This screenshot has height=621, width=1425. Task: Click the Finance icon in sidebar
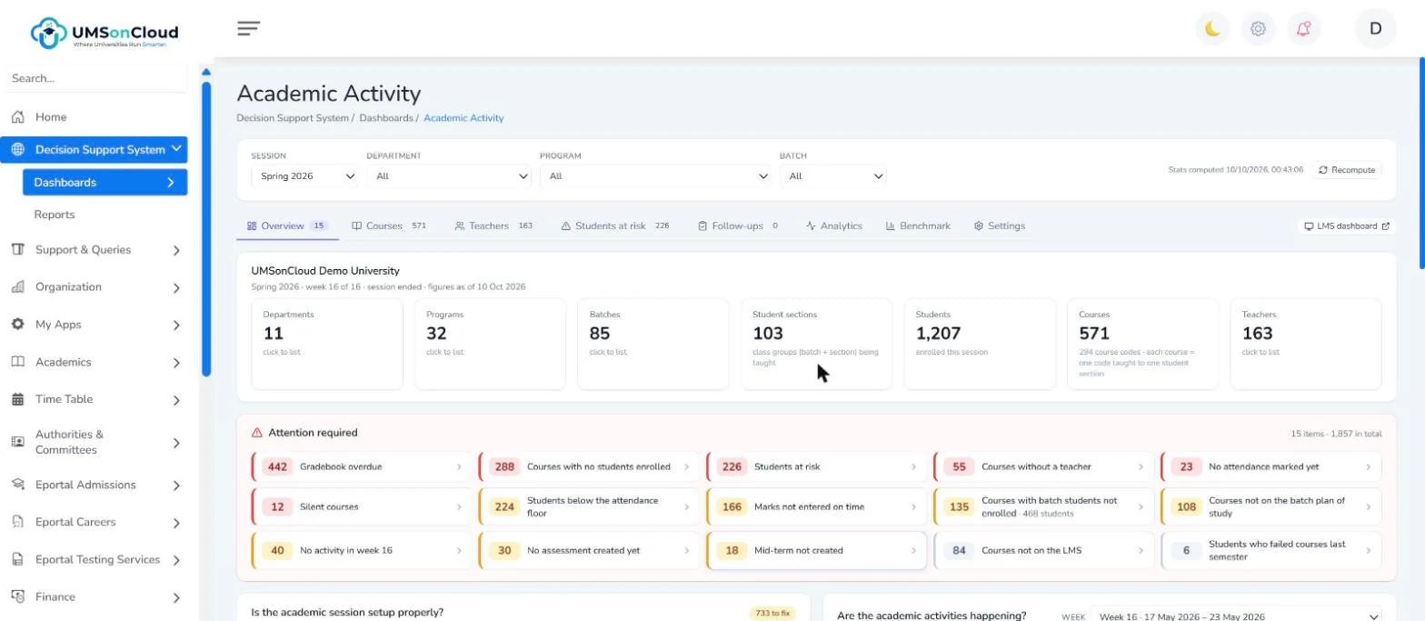(x=17, y=596)
